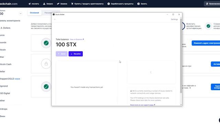Click the lock icon on the second security card
220x124 pixels.
point(46,64)
